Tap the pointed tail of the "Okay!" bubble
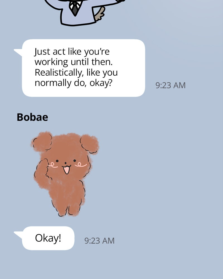Image resolution: width=223 pixels, height=279 pixels. point(18,235)
